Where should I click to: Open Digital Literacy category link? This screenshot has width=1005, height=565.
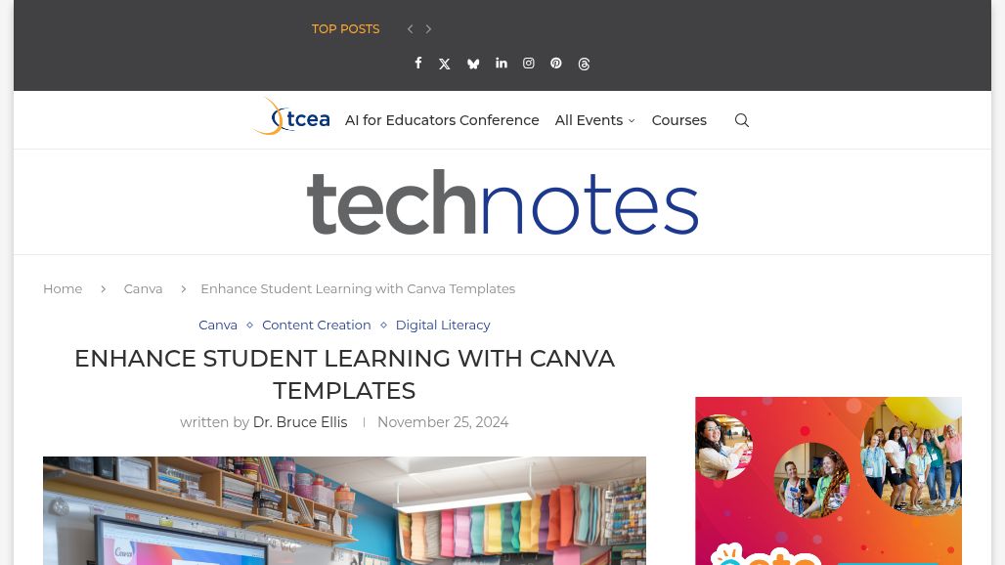(443, 325)
